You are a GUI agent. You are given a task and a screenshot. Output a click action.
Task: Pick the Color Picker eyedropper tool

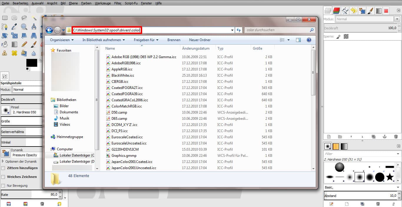(14, 27)
